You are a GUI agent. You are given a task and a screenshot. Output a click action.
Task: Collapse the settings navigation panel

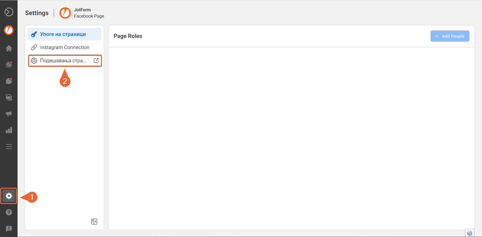coord(94,221)
